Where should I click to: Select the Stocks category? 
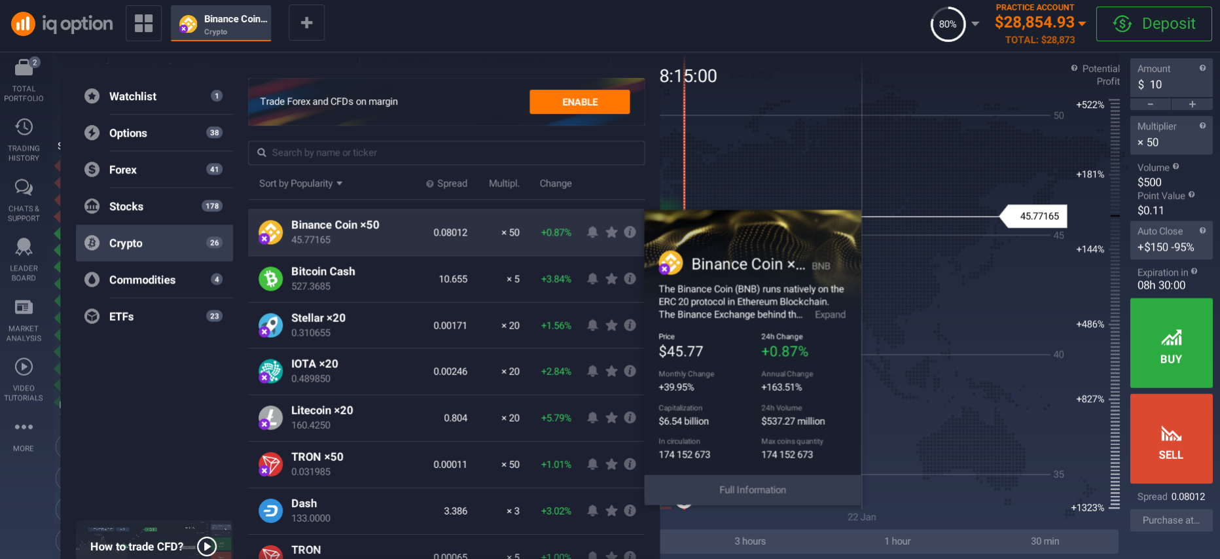point(154,206)
